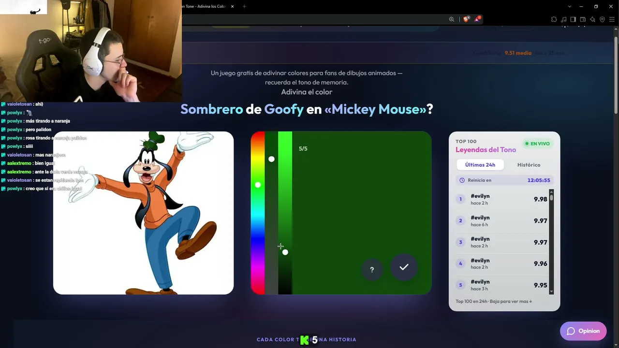Click the Goofy character image
This screenshot has height=348, width=619.
pyautogui.click(x=143, y=213)
